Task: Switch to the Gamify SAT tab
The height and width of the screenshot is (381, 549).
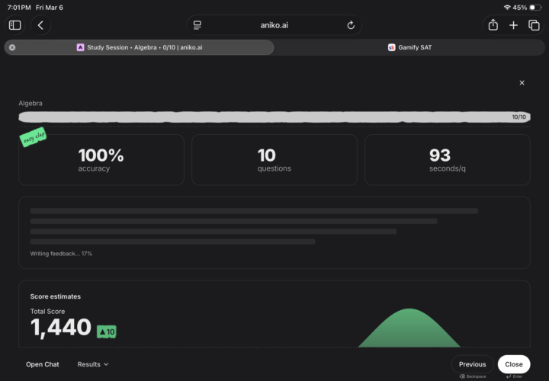Action: click(410, 47)
